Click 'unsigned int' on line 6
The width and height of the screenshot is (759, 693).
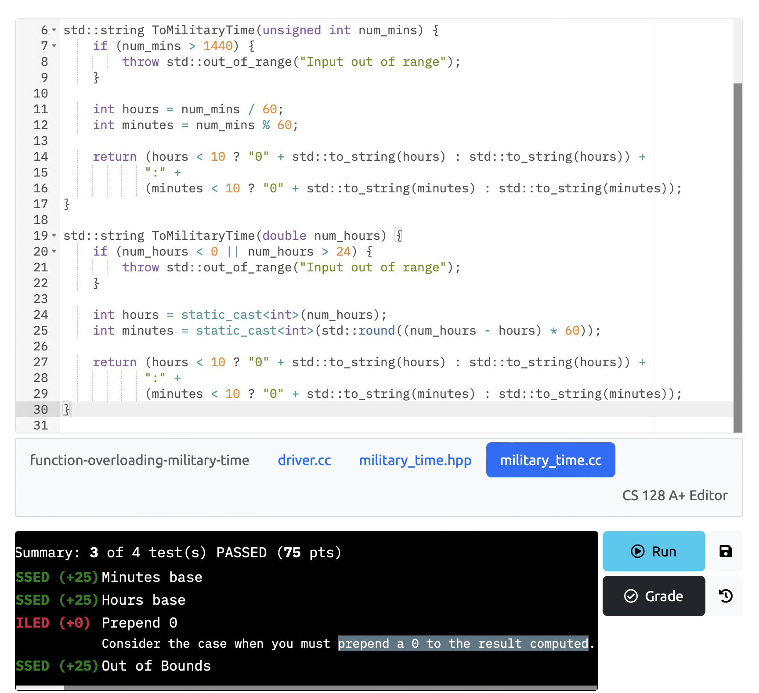point(307,30)
